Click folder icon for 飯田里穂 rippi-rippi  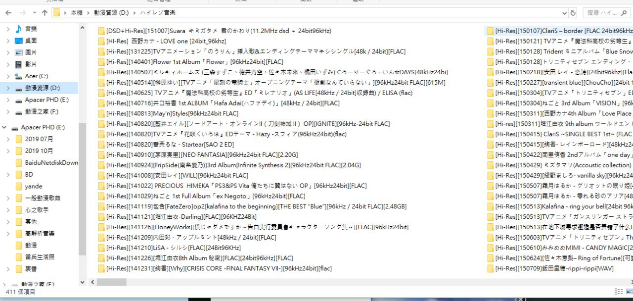click(491, 268)
